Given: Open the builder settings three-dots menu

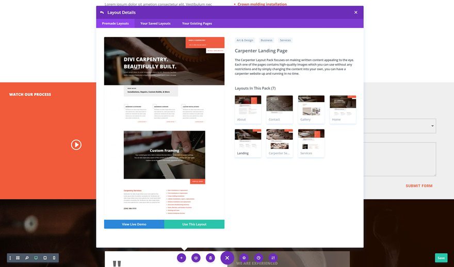Looking at the screenshot, I should [x=10, y=258].
